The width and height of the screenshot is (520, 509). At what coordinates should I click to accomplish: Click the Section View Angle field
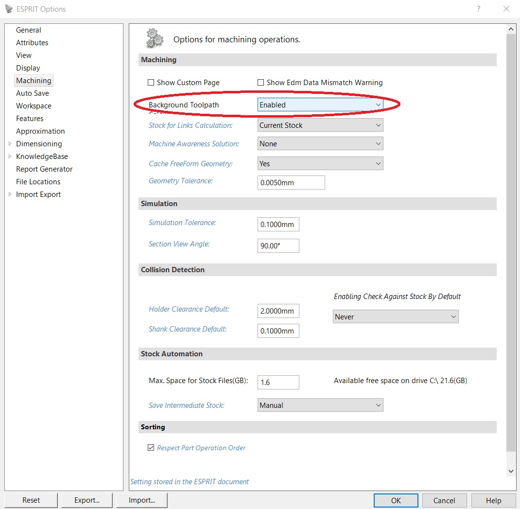coord(278,246)
